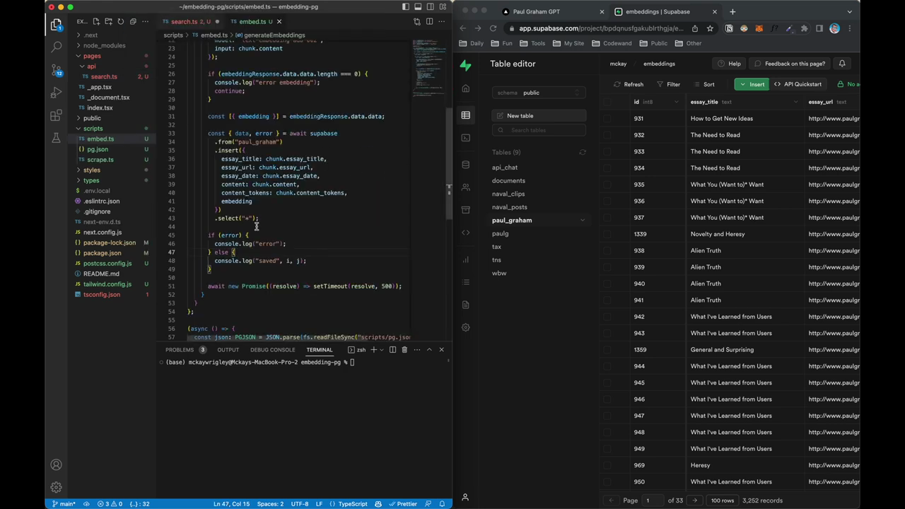Viewport: 905px width, 509px height.
Task: Select the checkbox for row 940
Action: 607,283
